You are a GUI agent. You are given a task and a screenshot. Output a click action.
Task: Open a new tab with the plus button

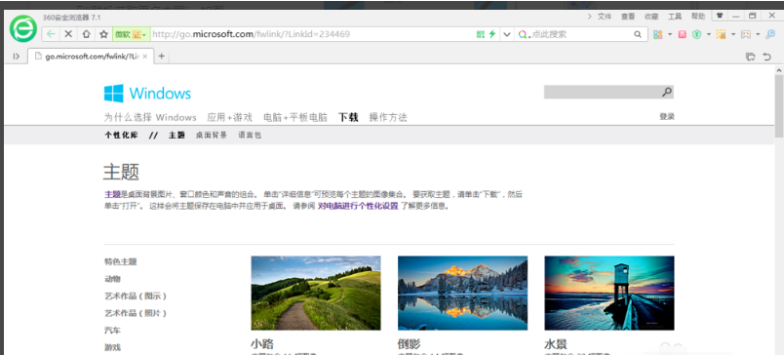point(161,56)
